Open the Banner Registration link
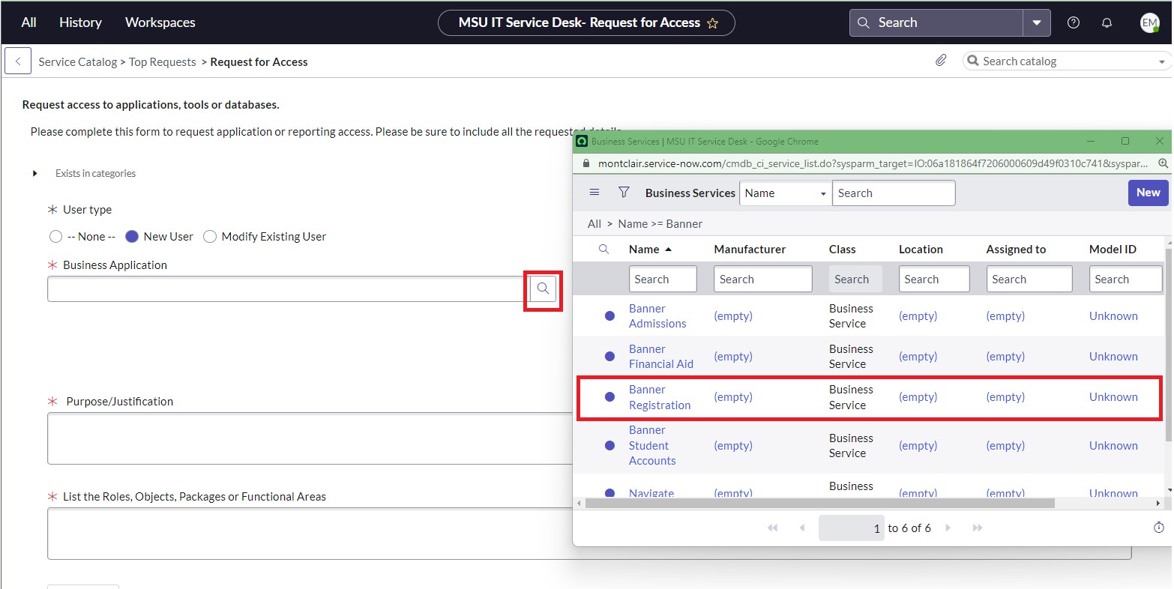1174x589 pixels. 660,397
